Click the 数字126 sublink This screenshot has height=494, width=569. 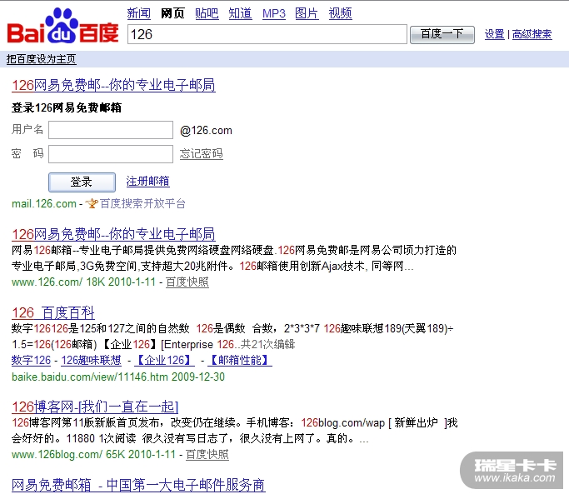coord(31,360)
